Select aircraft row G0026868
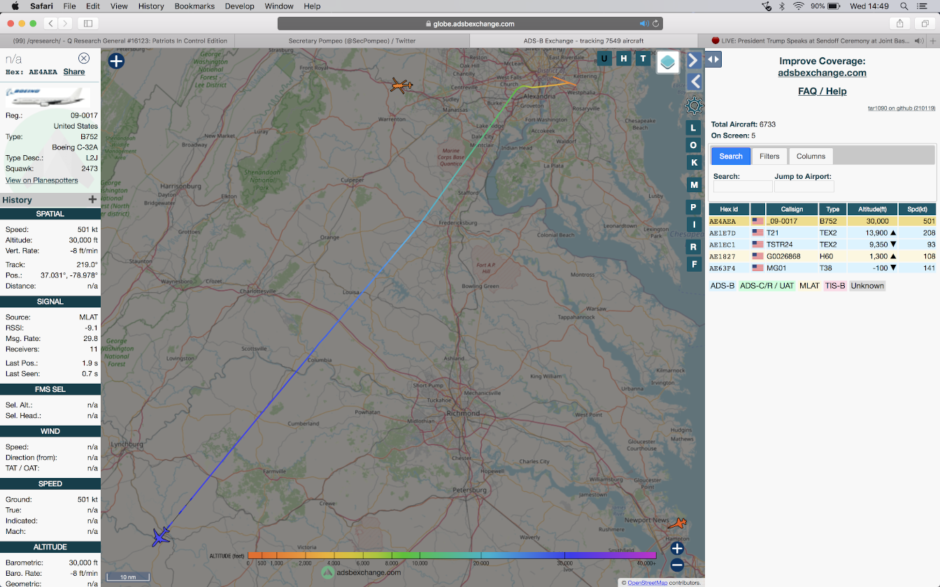 coord(822,256)
